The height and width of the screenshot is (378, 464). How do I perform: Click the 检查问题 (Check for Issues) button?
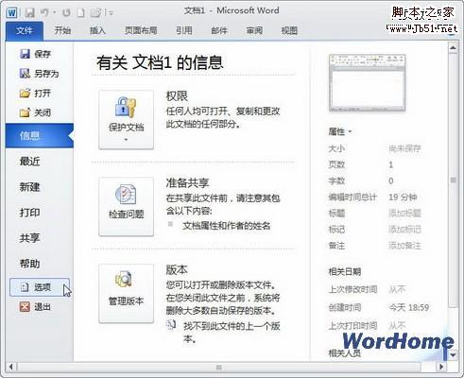tap(126, 207)
